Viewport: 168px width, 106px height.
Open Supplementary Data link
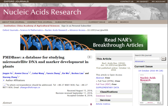[108, 88]
